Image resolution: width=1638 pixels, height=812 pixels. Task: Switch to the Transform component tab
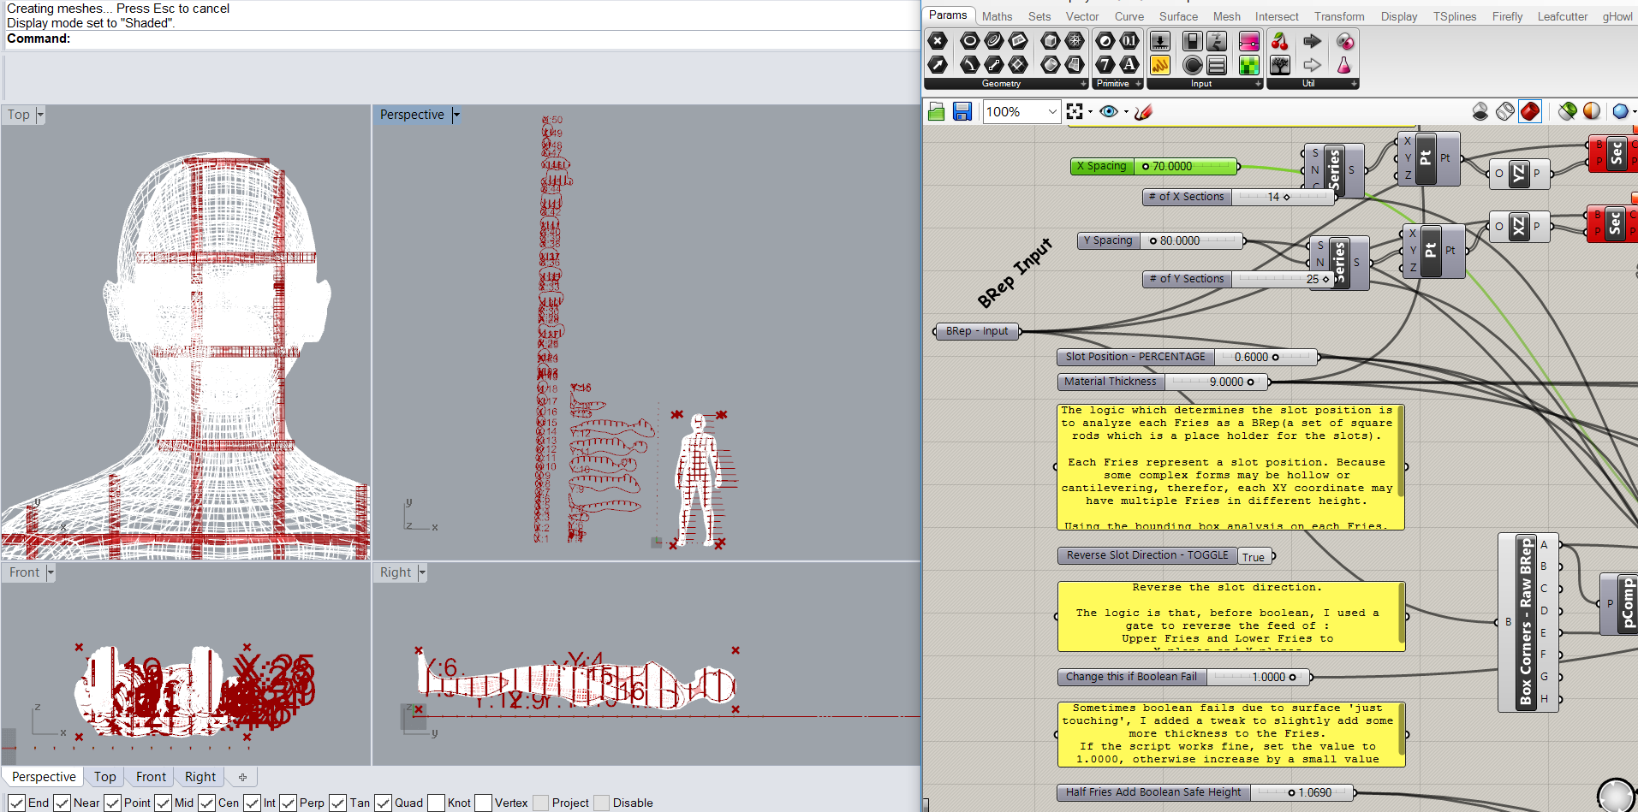click(x=1339, y=16)
